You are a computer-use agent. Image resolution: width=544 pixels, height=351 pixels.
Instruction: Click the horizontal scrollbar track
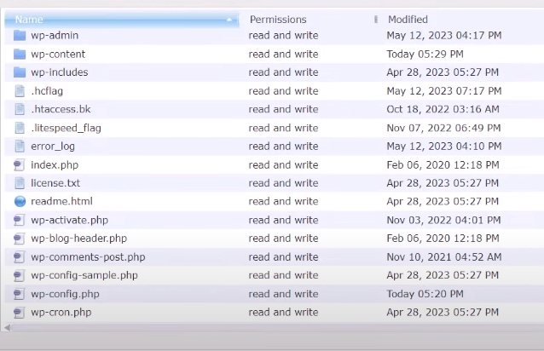pos(278,327)
